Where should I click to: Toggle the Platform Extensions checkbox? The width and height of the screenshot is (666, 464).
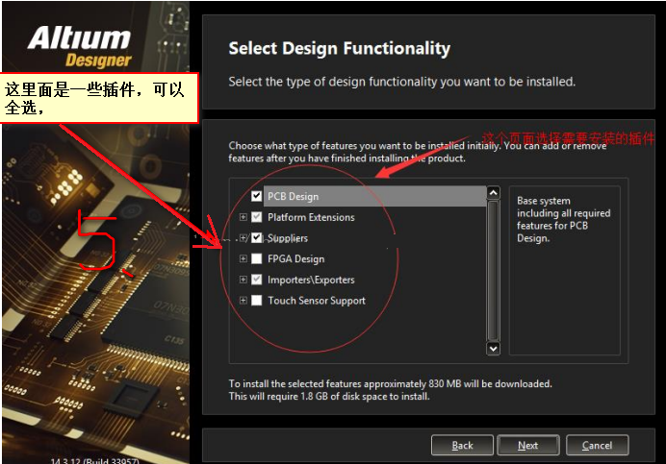[x=256, y=217]
